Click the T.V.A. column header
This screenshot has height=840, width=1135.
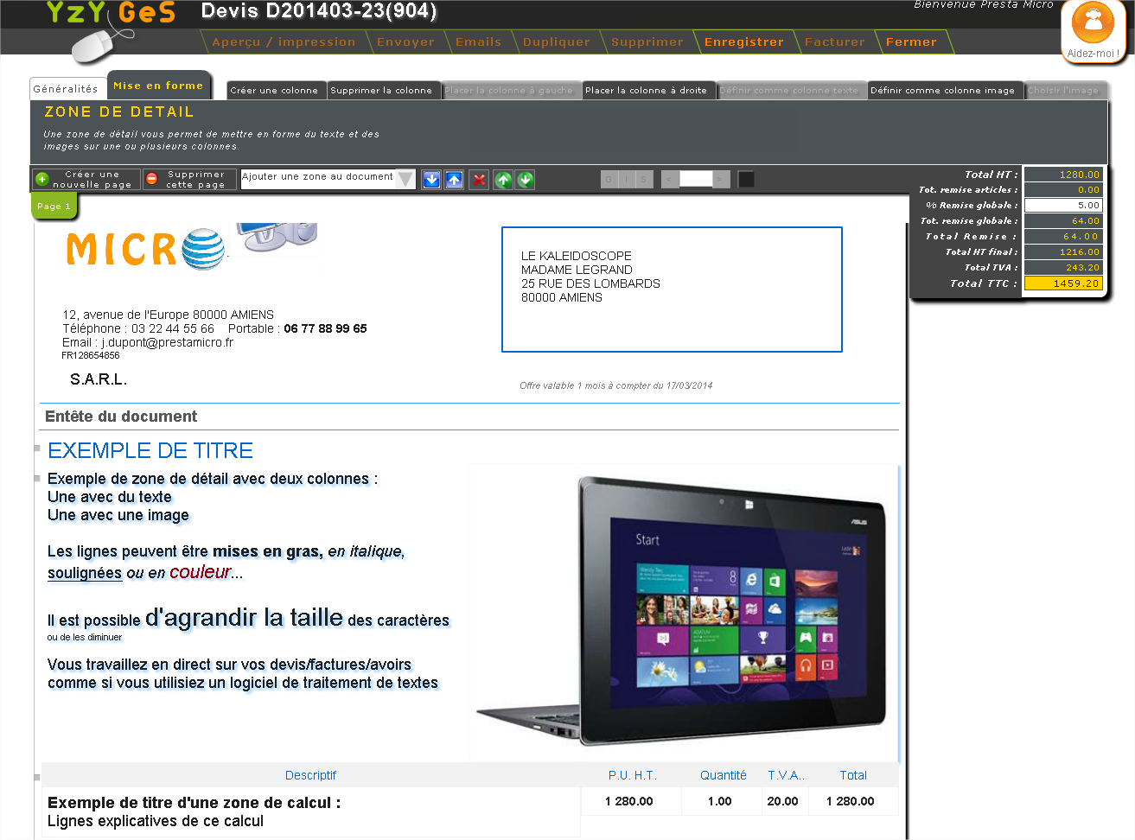point(786,775)
